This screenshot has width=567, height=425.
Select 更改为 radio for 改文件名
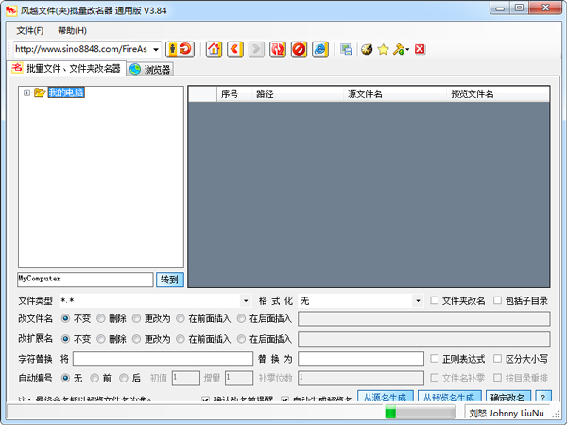coord(136,318)
